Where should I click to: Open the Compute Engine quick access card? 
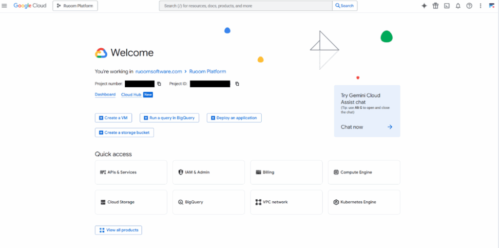[364, 172]
